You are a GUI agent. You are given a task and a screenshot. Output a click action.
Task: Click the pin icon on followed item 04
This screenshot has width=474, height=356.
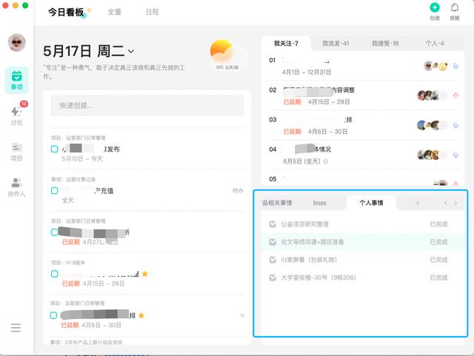[x=455, y=155]
